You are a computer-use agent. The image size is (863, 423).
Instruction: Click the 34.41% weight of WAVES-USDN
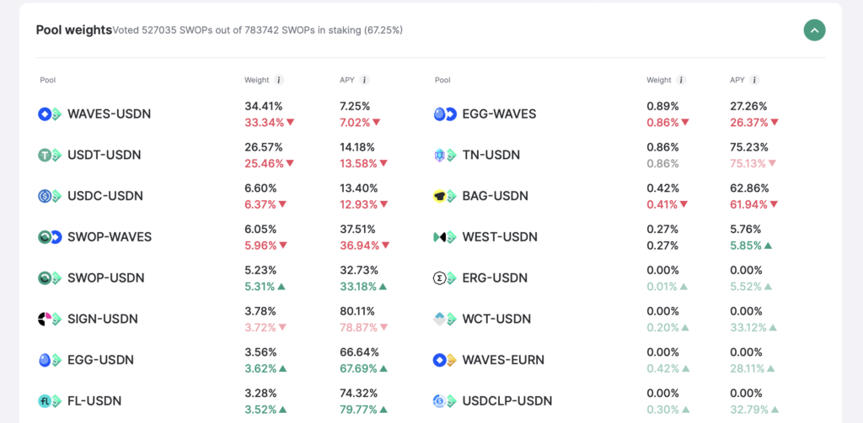(264, 107)
